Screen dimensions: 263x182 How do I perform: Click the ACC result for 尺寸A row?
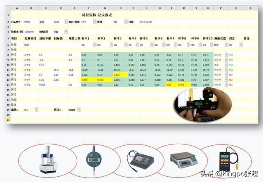pyautogui.click(x=231, y=55)
